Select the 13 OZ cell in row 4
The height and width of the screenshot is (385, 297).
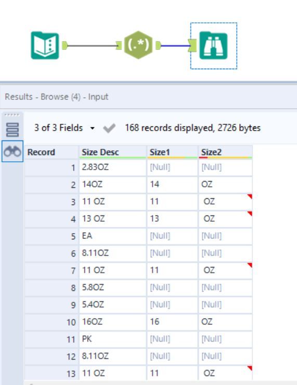tap(113, 219)
